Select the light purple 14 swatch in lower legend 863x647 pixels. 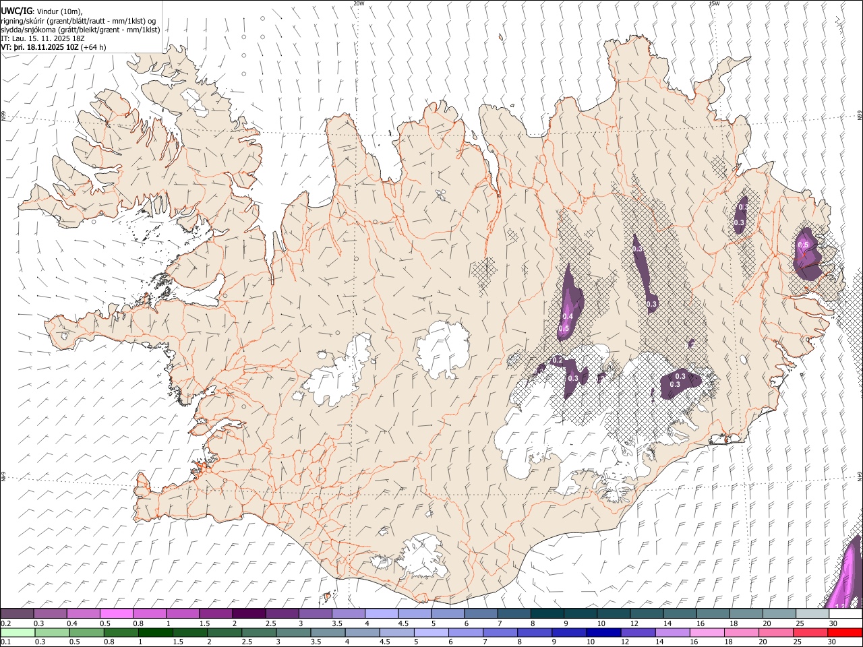672,633
